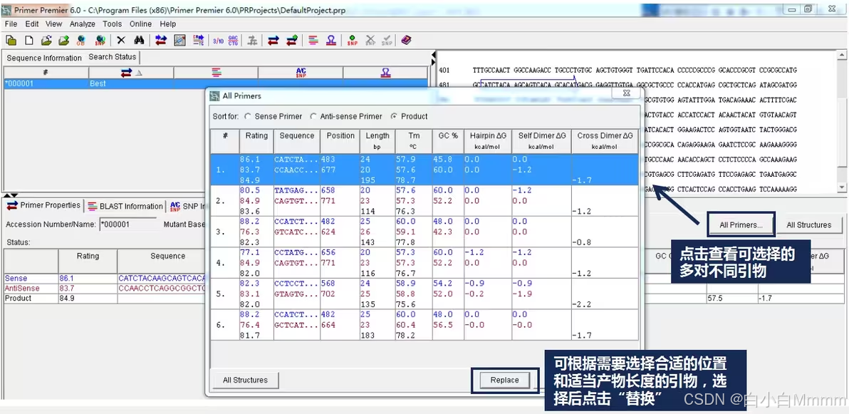Open the Online menu
This screenshot has height=414, width=849.
click(x=141, y=24)
